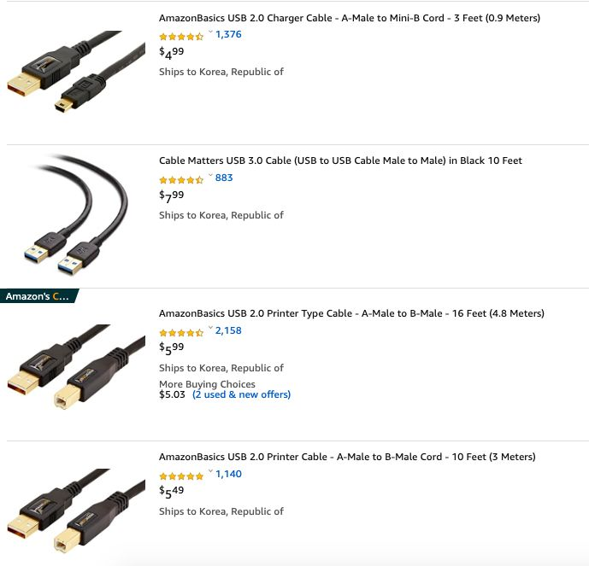
Task: Expand rating chevron beside 883 reviews
Action: (210, 175)
